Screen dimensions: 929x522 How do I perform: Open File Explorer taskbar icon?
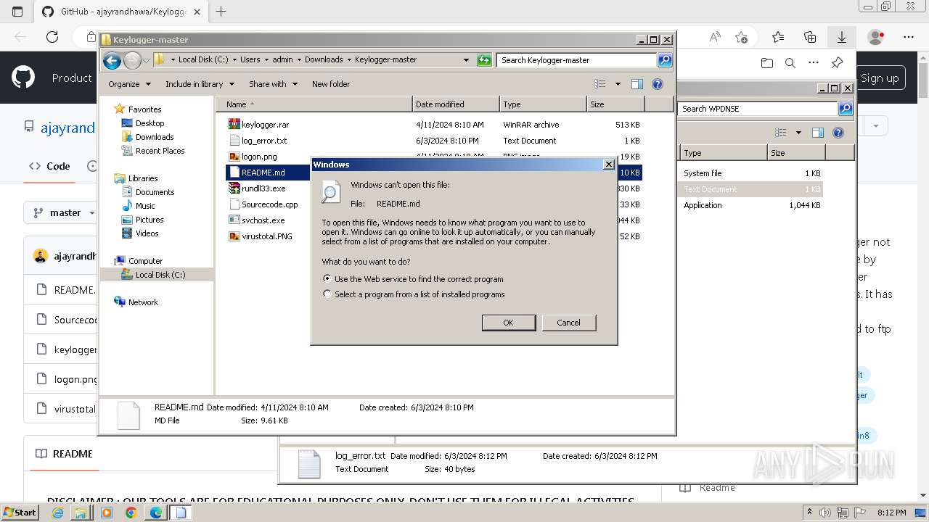[x=81, y=513]
